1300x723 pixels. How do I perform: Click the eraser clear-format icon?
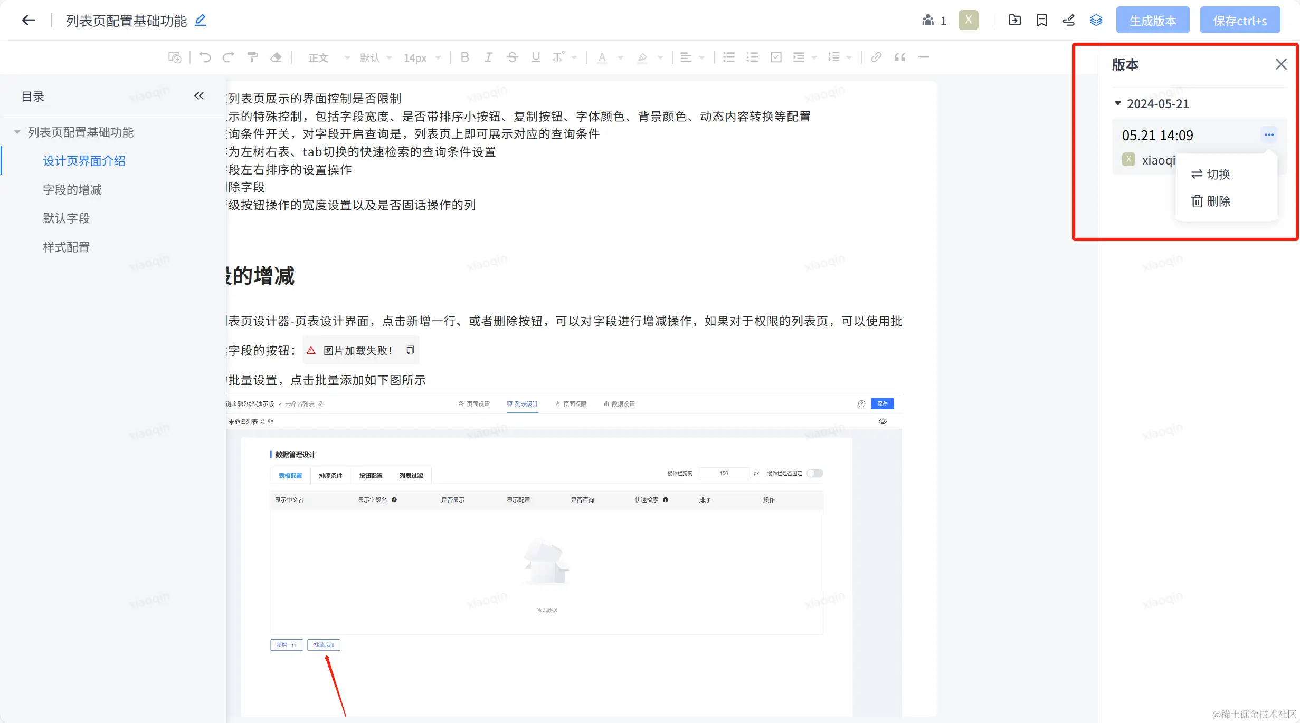276,57
